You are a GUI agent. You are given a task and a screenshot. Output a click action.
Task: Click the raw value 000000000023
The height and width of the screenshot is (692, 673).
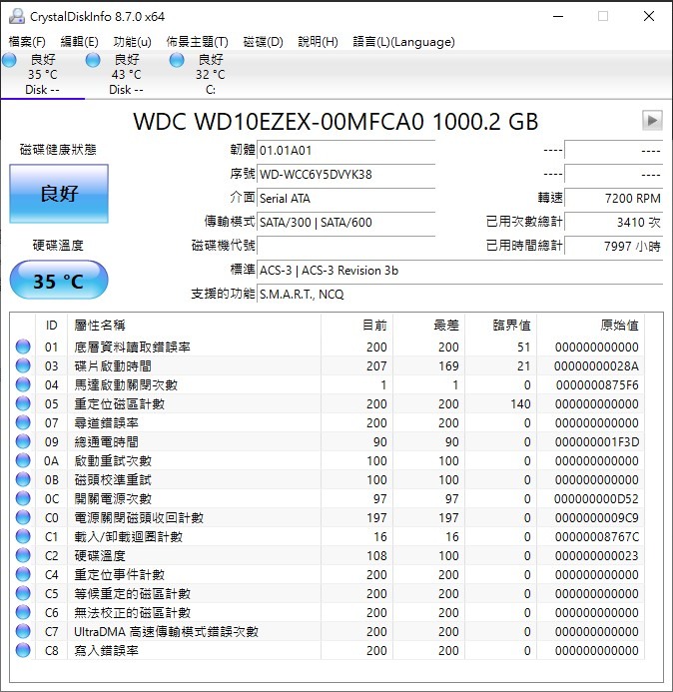597,555
